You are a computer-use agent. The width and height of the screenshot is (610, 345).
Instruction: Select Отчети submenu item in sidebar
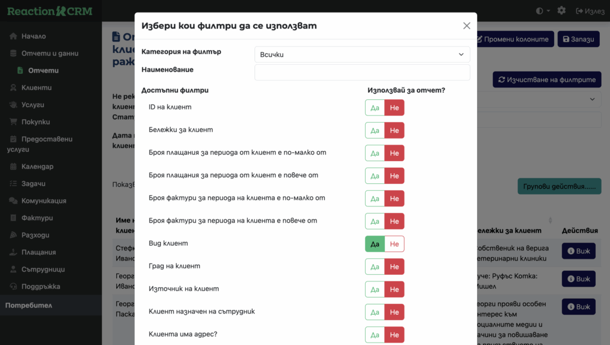pos(43,71)
